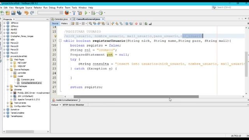The height and width of the screenshot is (140, 249).
Task: Open the Refactor menu
Action: 38,8
